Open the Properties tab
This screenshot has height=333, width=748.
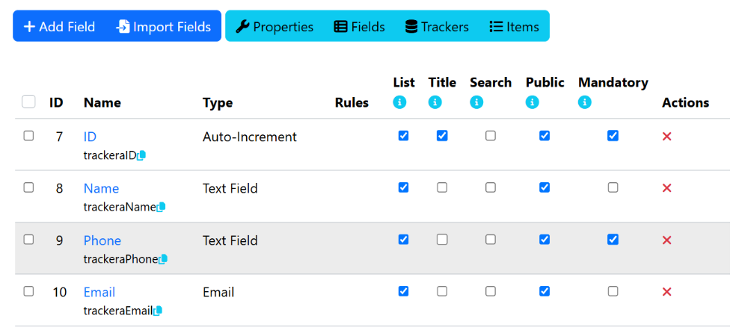click(275, 27)
